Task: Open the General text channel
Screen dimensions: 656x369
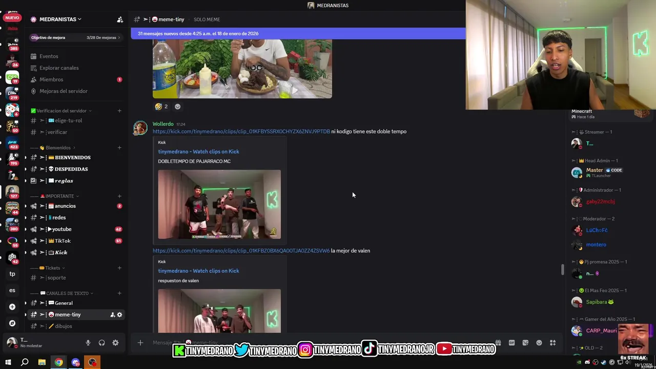Action: tap(76, 303)
